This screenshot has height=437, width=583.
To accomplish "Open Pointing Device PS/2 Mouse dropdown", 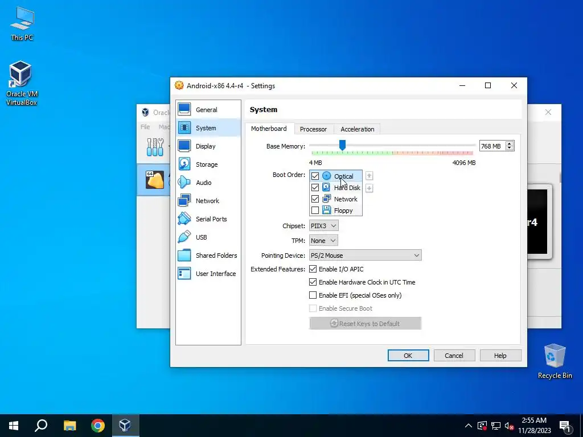I will pyautogui.click(x=365, y=255).
